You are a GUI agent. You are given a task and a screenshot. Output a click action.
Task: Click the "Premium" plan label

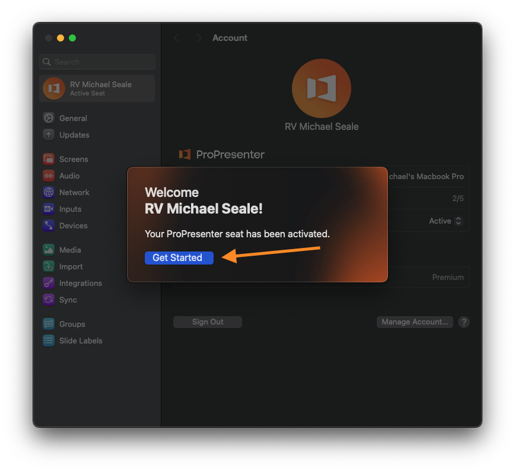[x=448, y=277]
